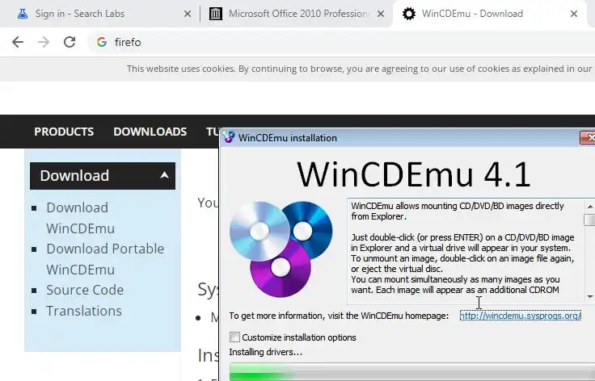Open the Translations sidebar link
Viewport: 595px width, 381px height.
coord(84,311)
